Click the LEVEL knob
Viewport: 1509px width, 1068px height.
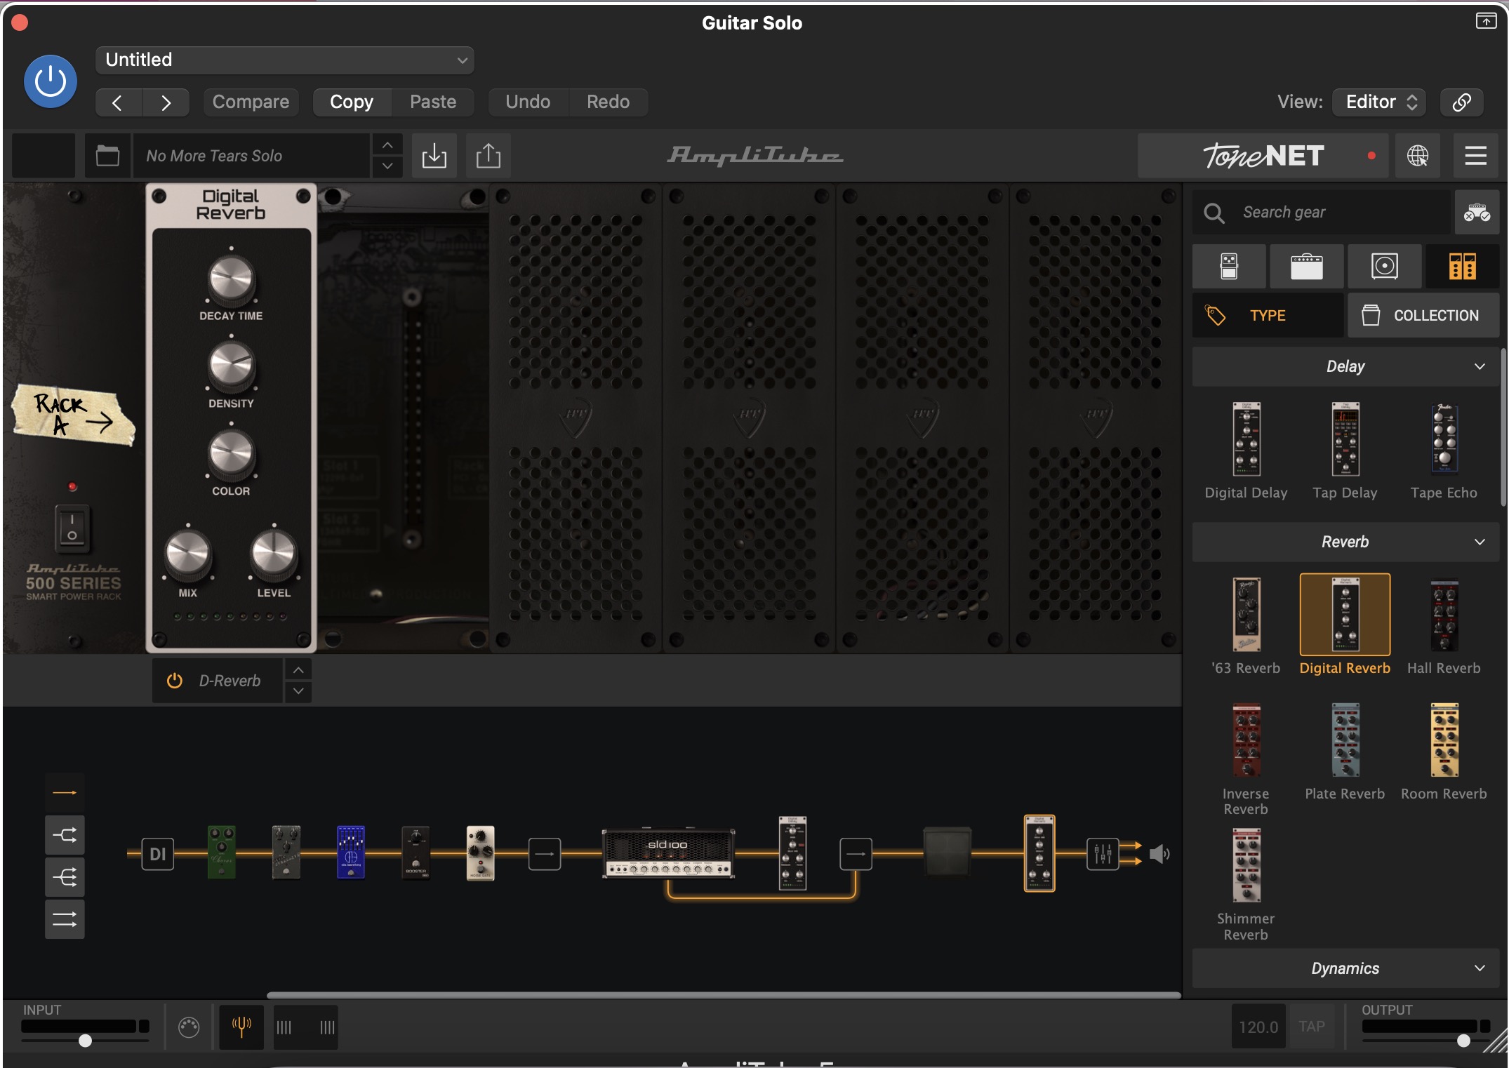[274, 556]
